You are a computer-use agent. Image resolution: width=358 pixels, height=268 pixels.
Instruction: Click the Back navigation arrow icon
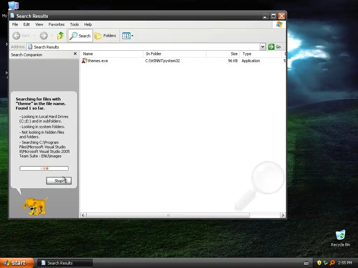16,36
